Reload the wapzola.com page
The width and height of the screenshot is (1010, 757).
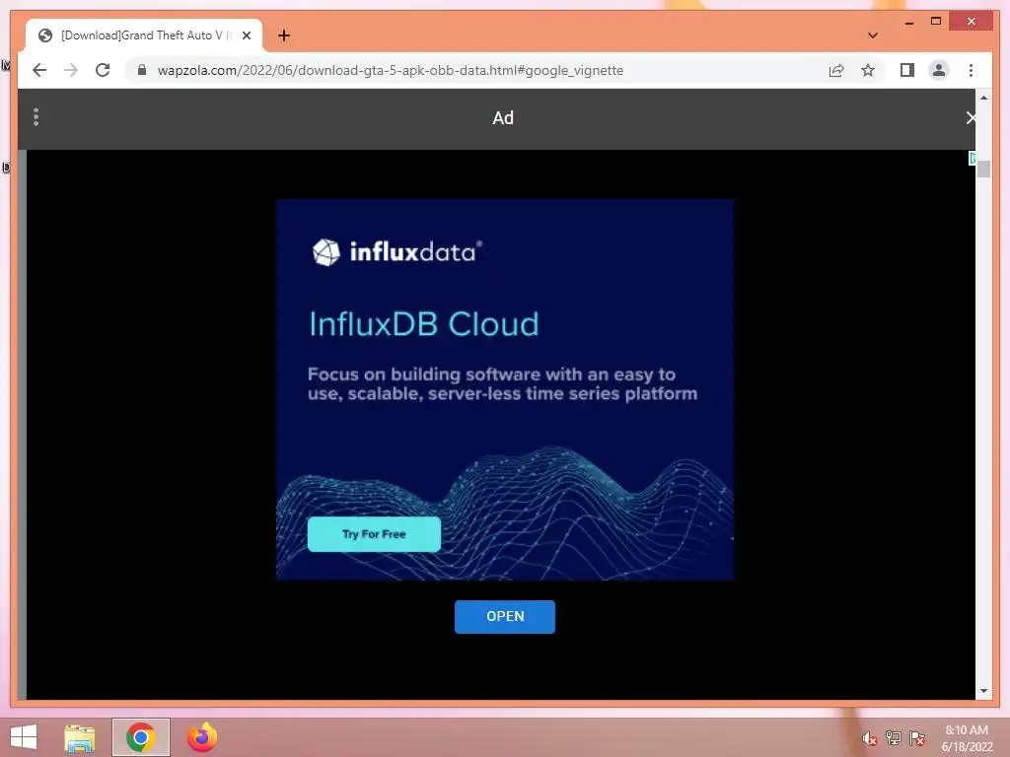103,70
